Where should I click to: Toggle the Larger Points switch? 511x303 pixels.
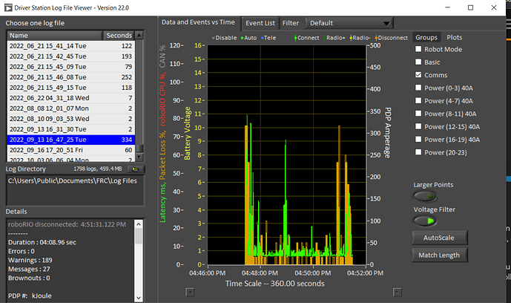tap(425, 196)
